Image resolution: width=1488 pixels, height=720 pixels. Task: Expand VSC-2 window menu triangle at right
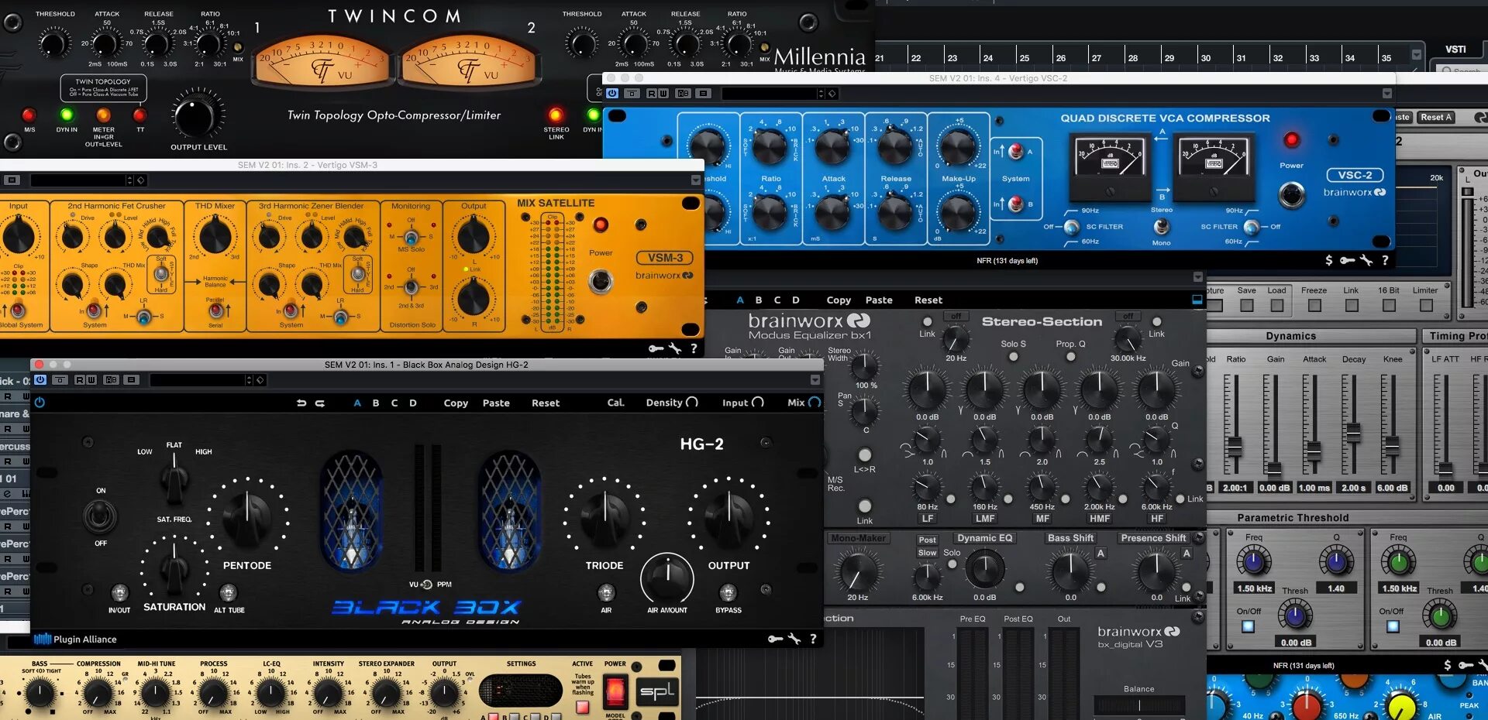1386,93
